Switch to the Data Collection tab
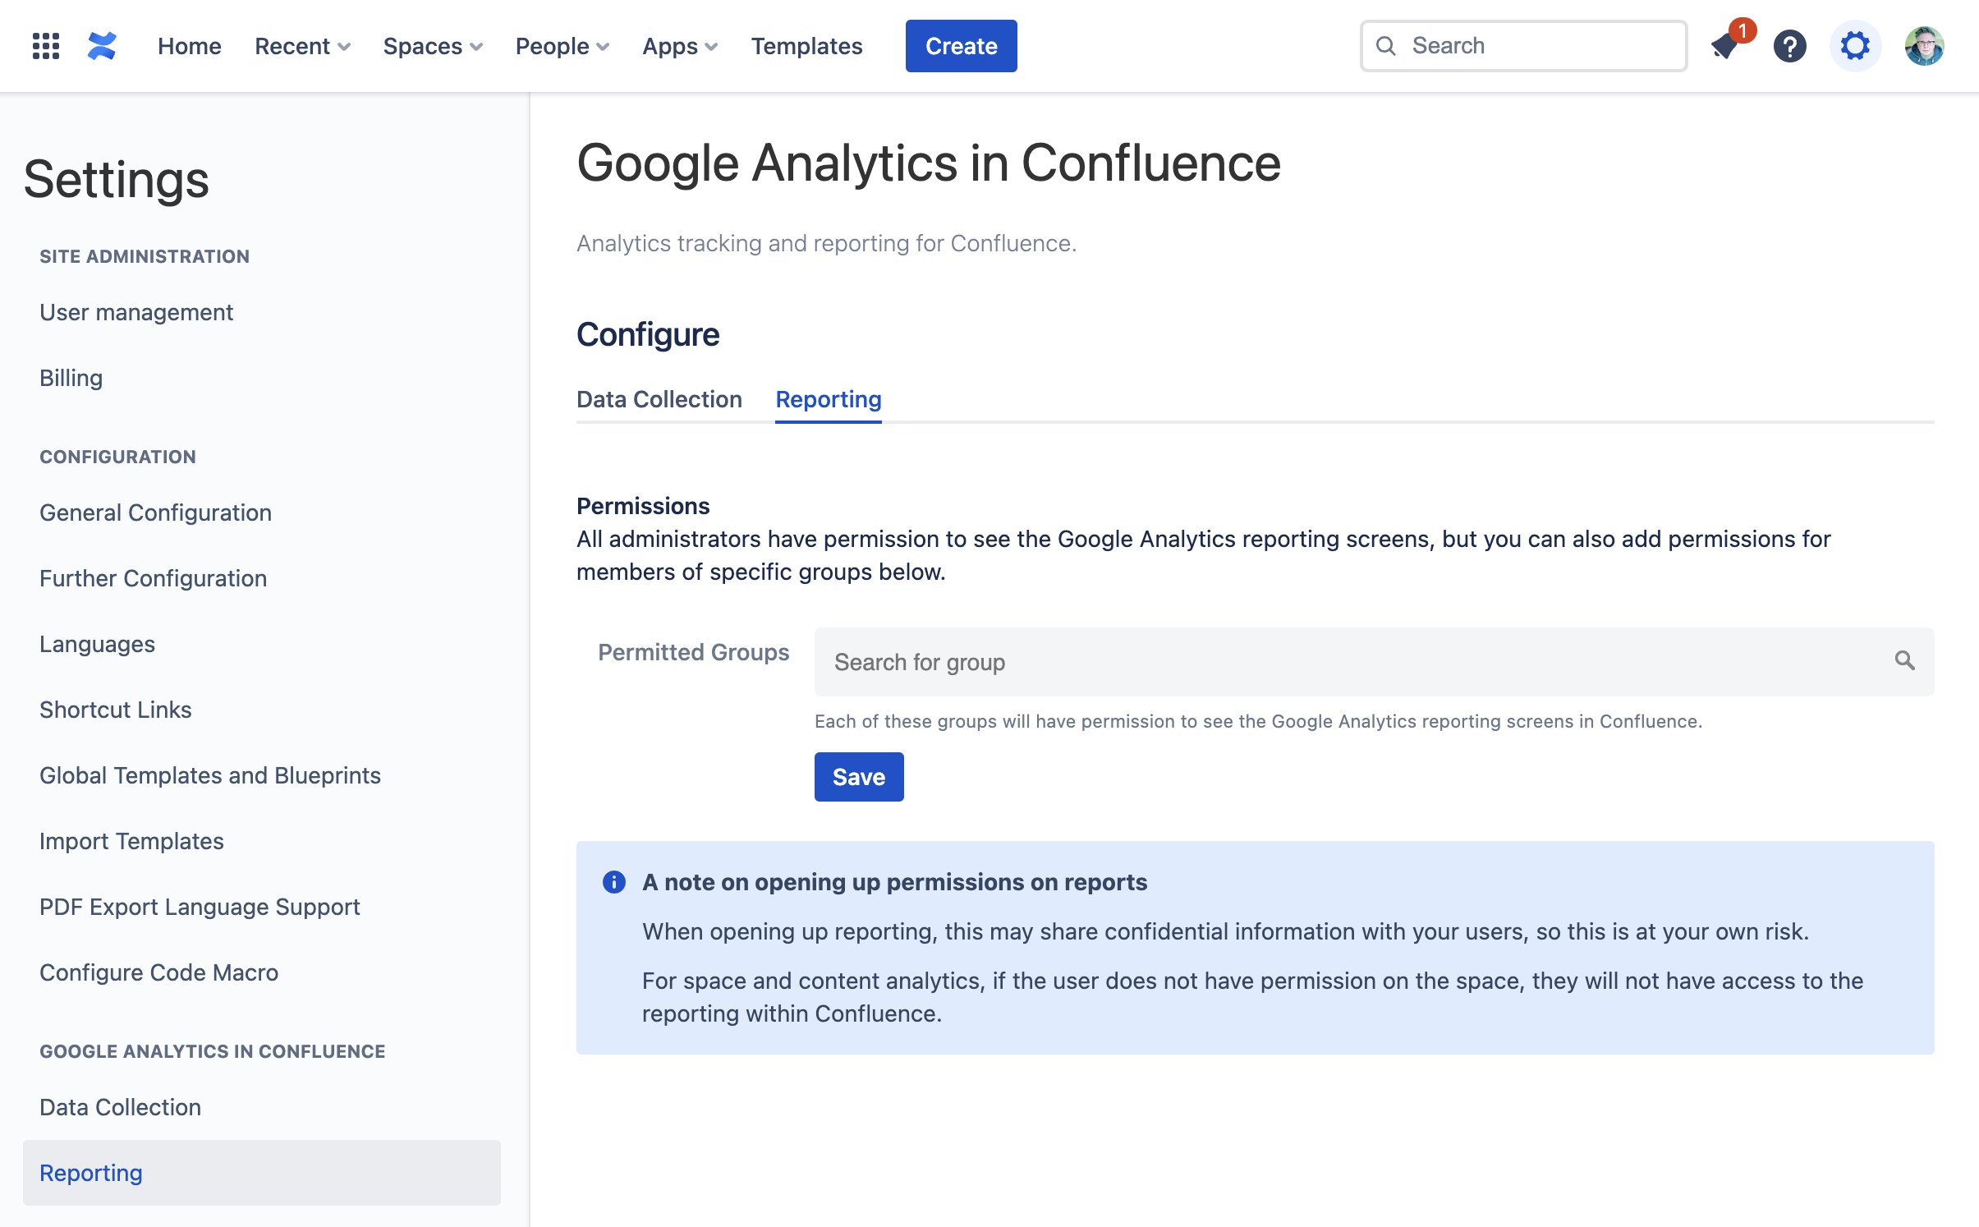The width and height of the screenshot is (1979, 1227). [659, 399]
